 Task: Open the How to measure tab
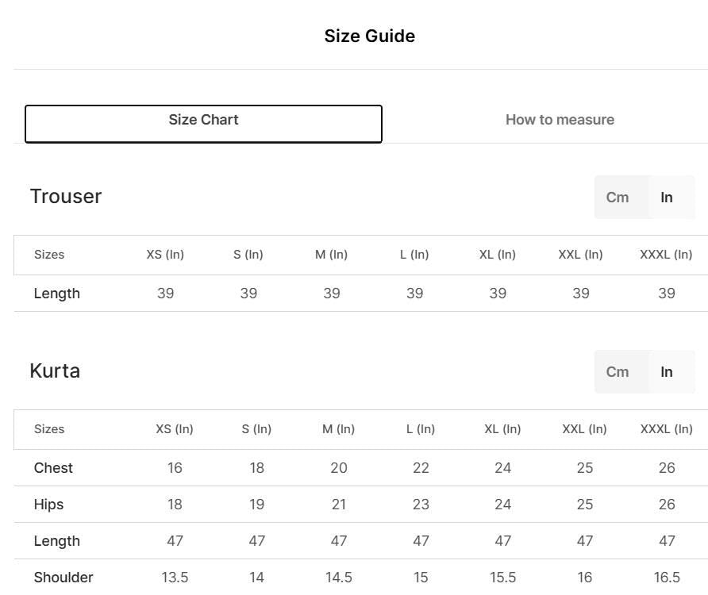point(560,121)
